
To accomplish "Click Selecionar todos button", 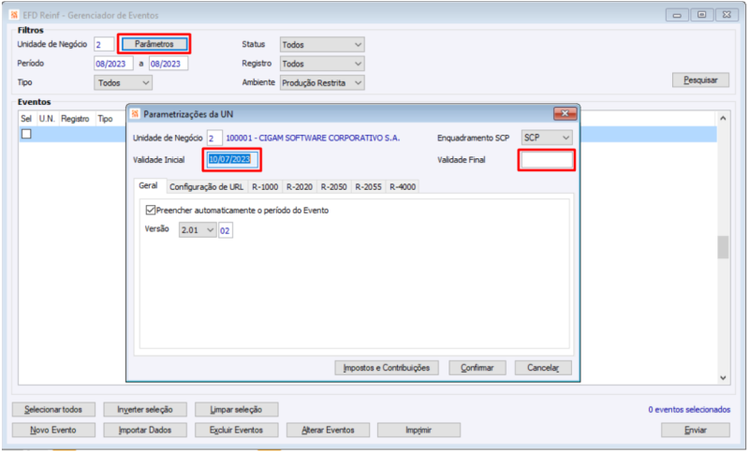I will click(53, 410).
